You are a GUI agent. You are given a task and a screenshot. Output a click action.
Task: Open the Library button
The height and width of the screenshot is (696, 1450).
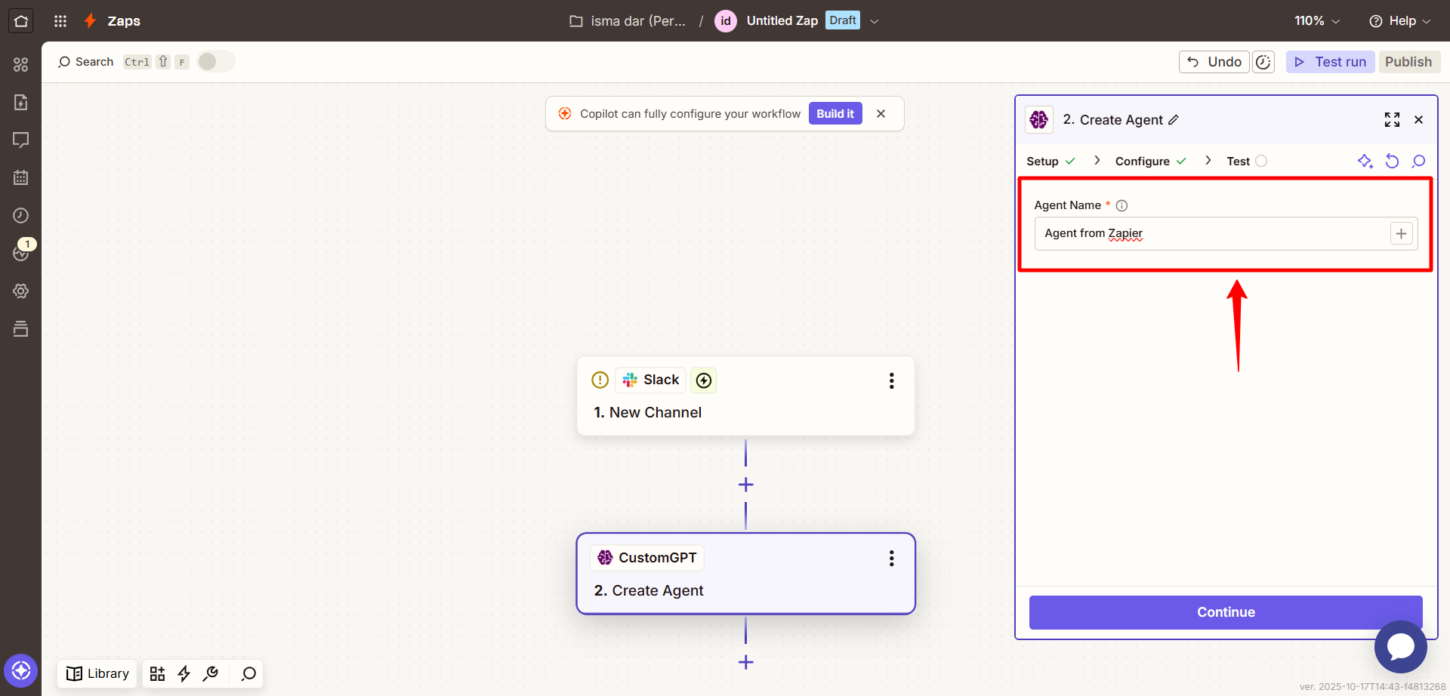point(97,673)
